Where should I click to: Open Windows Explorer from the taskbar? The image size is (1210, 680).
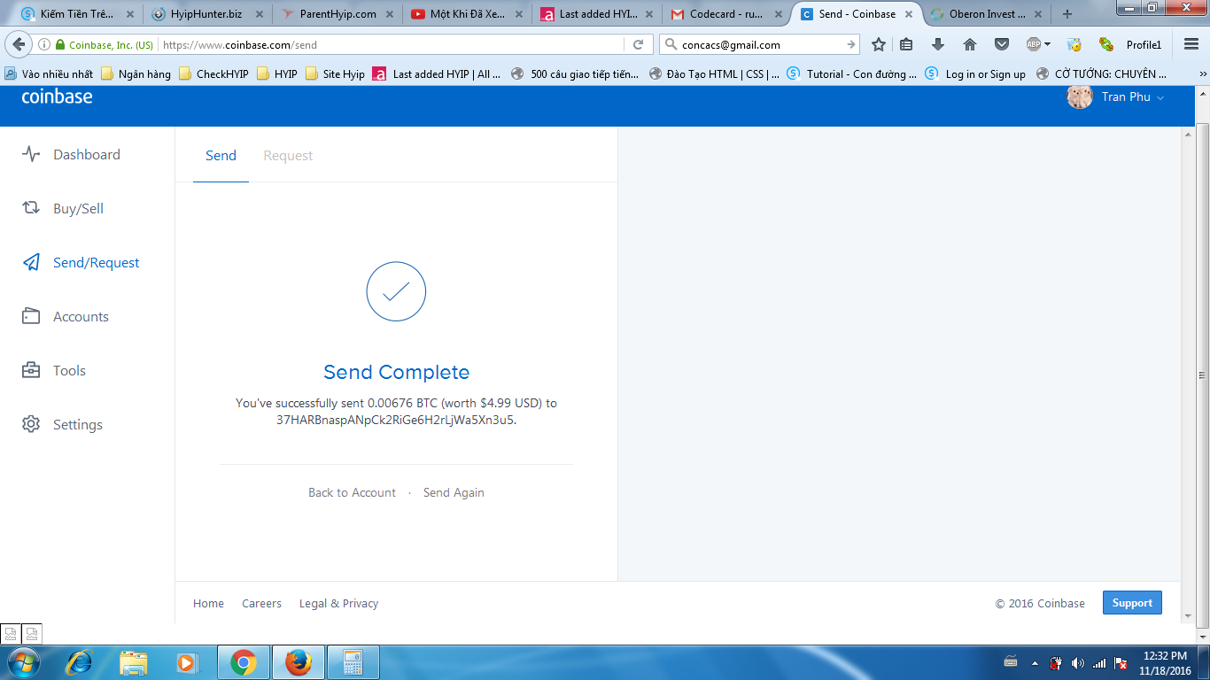[134, 662]
